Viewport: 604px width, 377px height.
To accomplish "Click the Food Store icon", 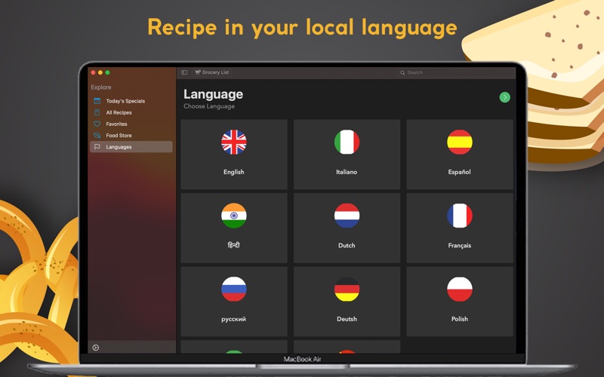I will point(97,136).
